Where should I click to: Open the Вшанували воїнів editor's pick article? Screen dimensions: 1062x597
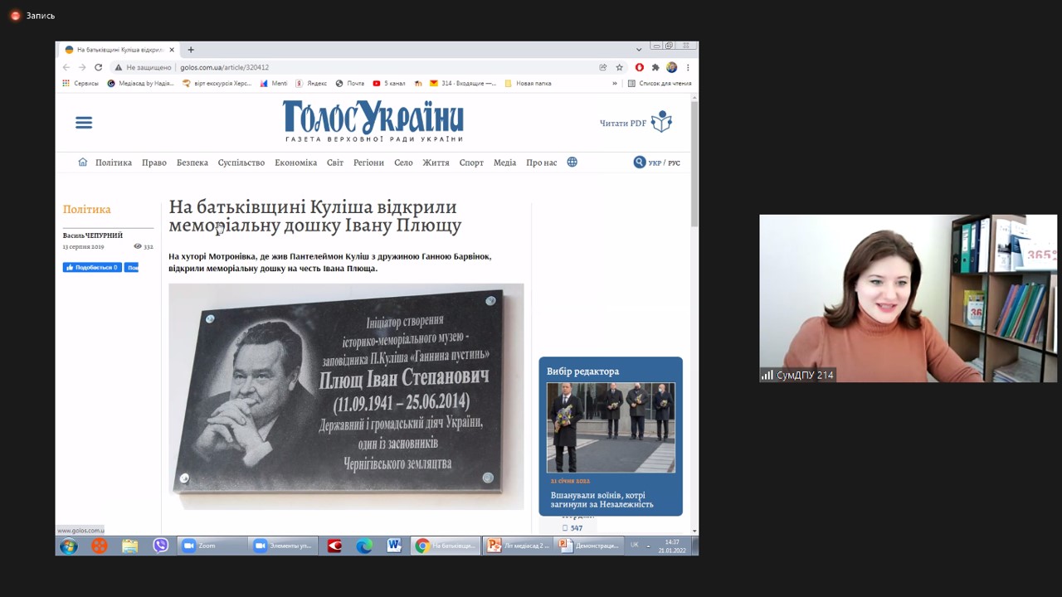click(602, 500)
